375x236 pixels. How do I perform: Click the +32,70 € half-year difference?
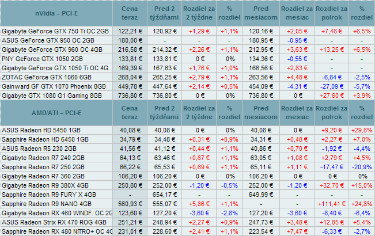pos(331,185)
